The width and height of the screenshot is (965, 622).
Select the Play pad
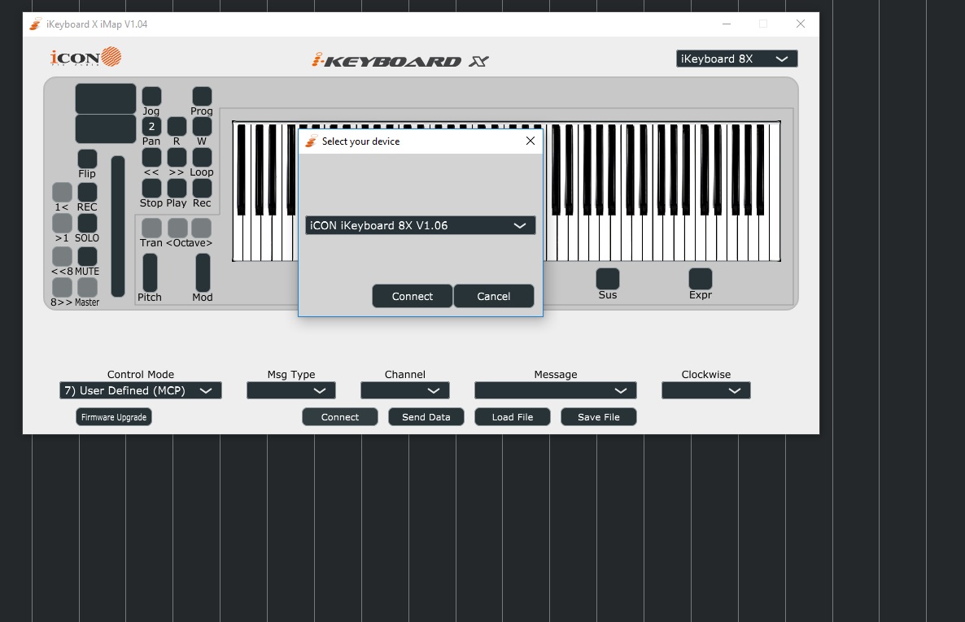[177, 188]
